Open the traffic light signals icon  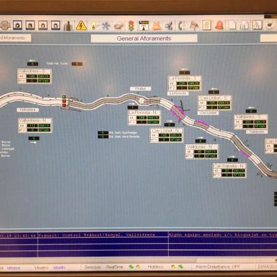click(x=131, y=26)
